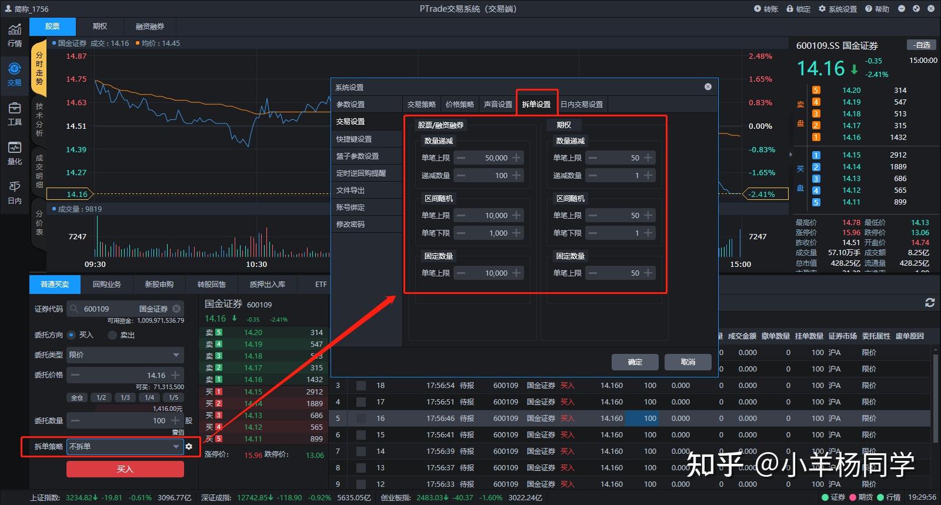Open 转账 transfer in the title bar

point(766,9)
